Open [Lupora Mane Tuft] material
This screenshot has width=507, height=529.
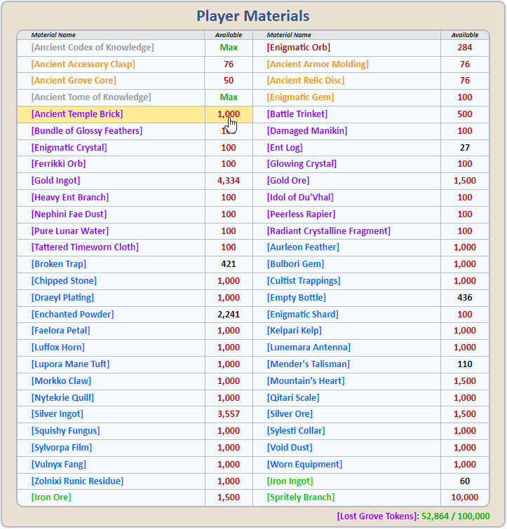click(70, 365)
